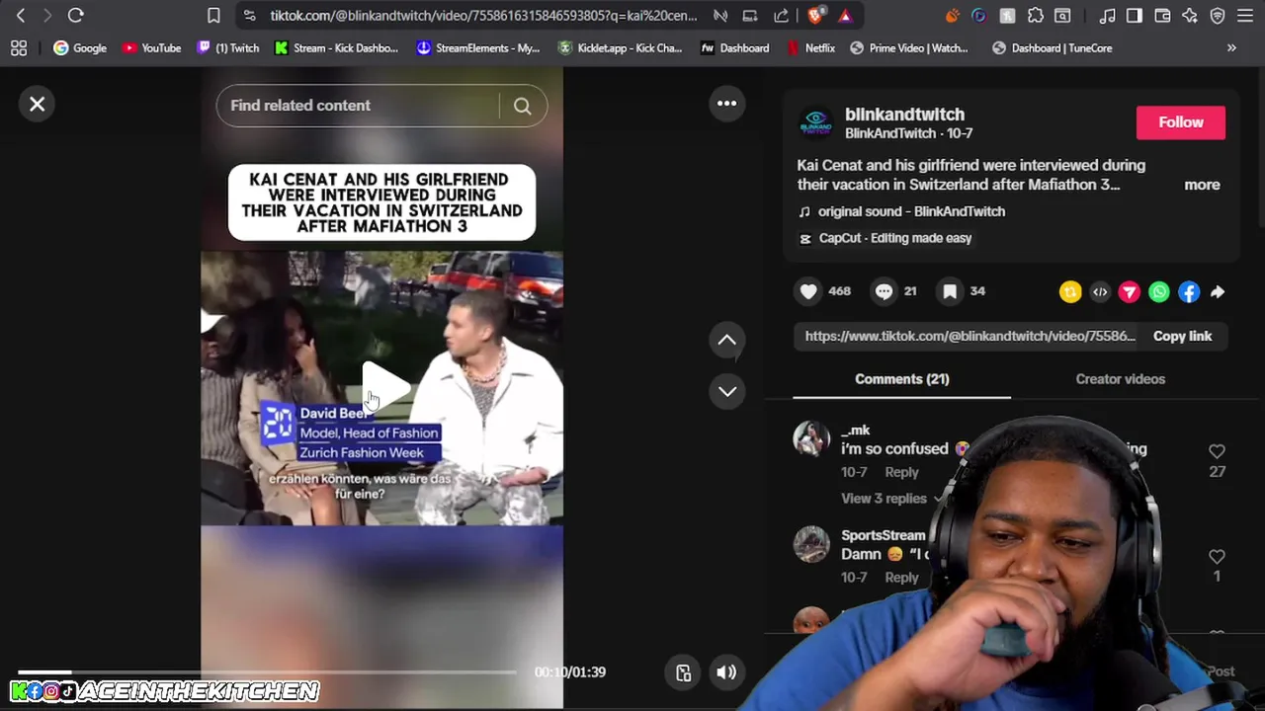Viewport: 1265px width, 711px height.
Task: Go to previous video with up arrow
Action: click(x=726, y=340)
